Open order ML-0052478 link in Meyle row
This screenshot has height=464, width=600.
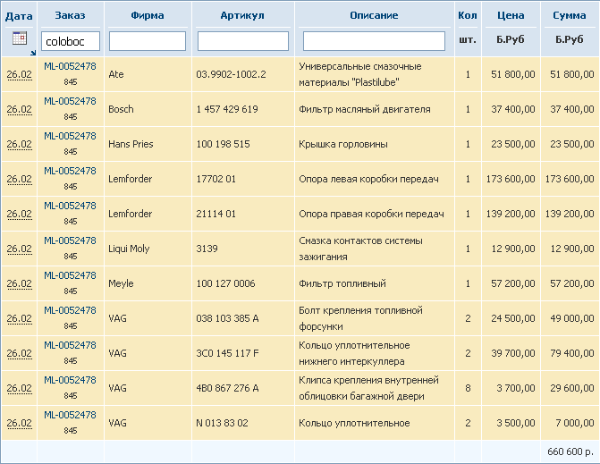point(70,275)
